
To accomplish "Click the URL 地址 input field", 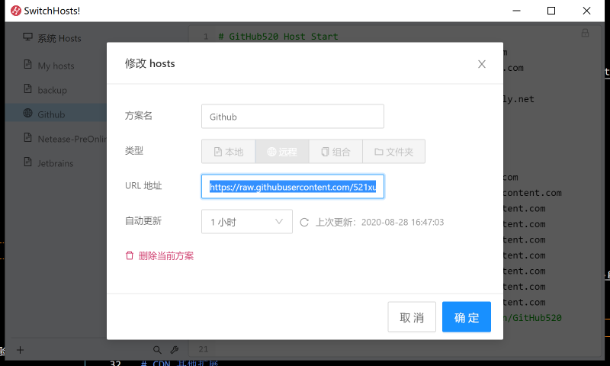I will click(x=293, y=187).
